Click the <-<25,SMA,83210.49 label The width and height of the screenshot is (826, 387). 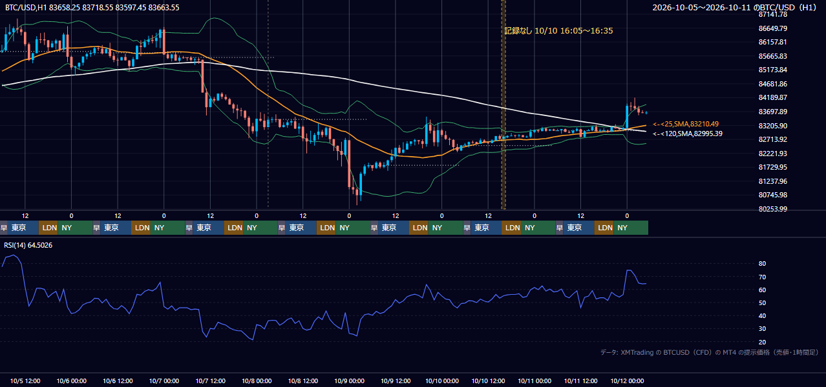686,124
